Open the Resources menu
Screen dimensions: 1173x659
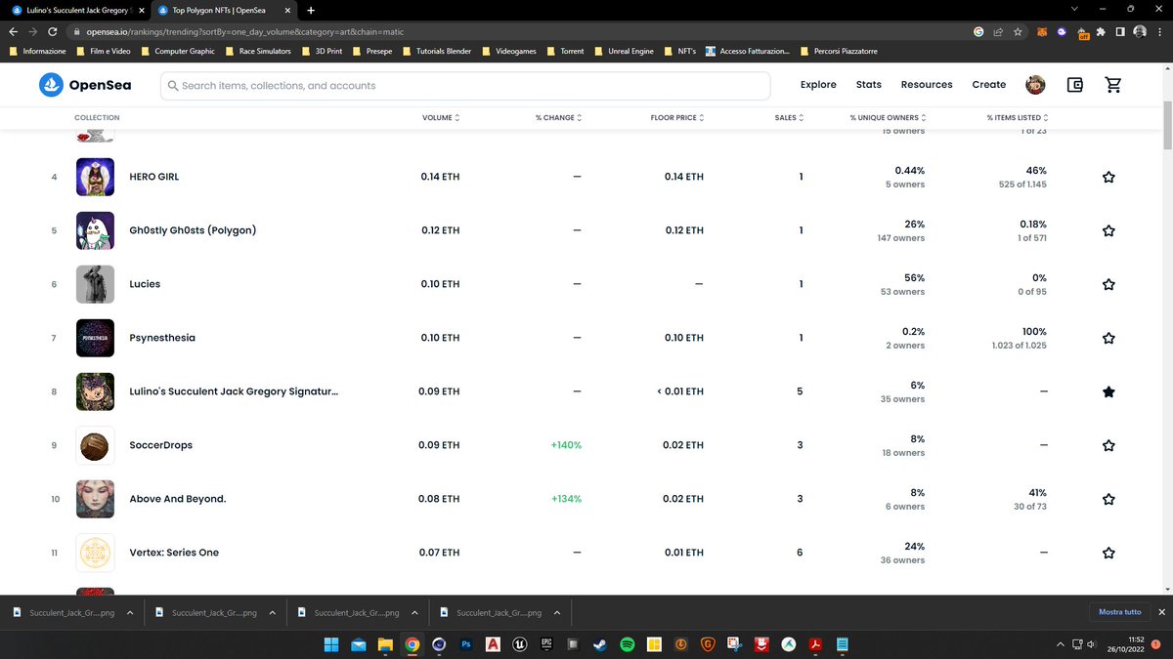[x=927, y=85]
